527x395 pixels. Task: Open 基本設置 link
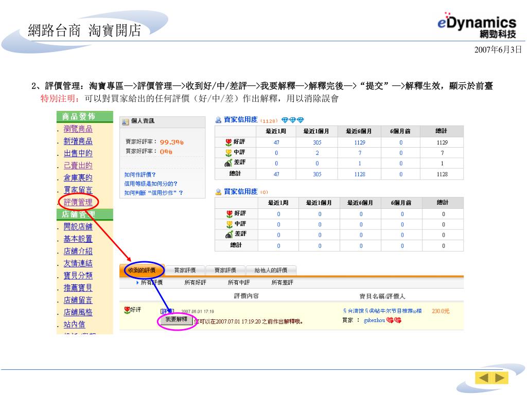[78, 239]
